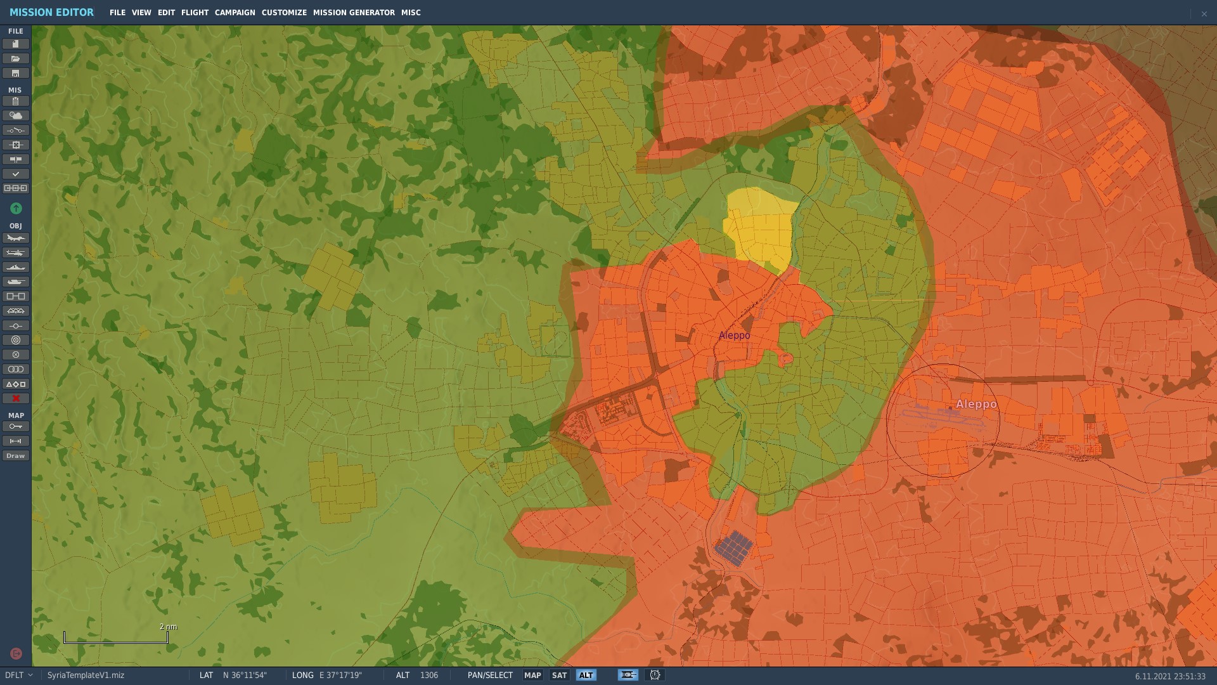Select the airplane group tool
Viewport: 1217px width, 685px height.
(x=16, y=238)
